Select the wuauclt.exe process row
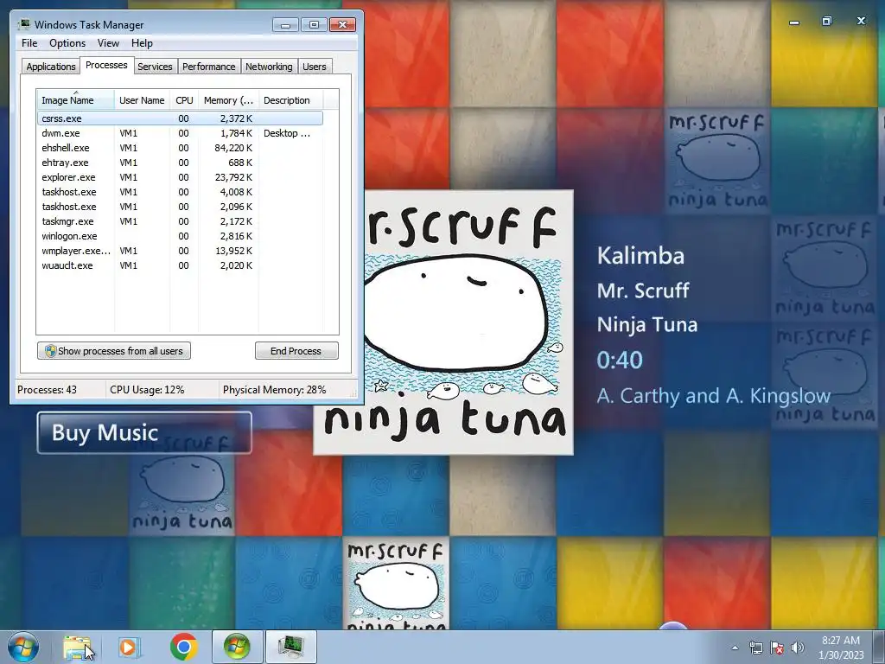The height and width of the screenshot is (664, 885). tap(180, 265)
